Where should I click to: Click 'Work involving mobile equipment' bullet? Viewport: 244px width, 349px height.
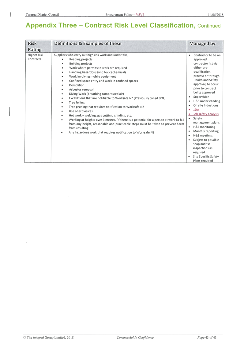tap(92, 76)
